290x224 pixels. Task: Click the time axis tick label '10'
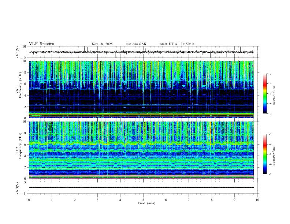pos(257,200)
